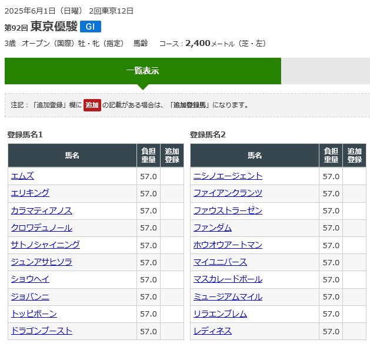Open the ミュージアムマイル horse page
The width and height of the screenshot is (370, 346).
tap(228, 296)
